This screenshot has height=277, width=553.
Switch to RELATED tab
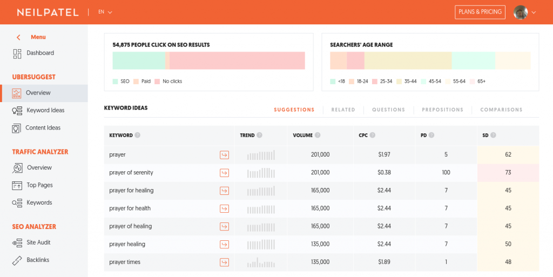[343, 110]
